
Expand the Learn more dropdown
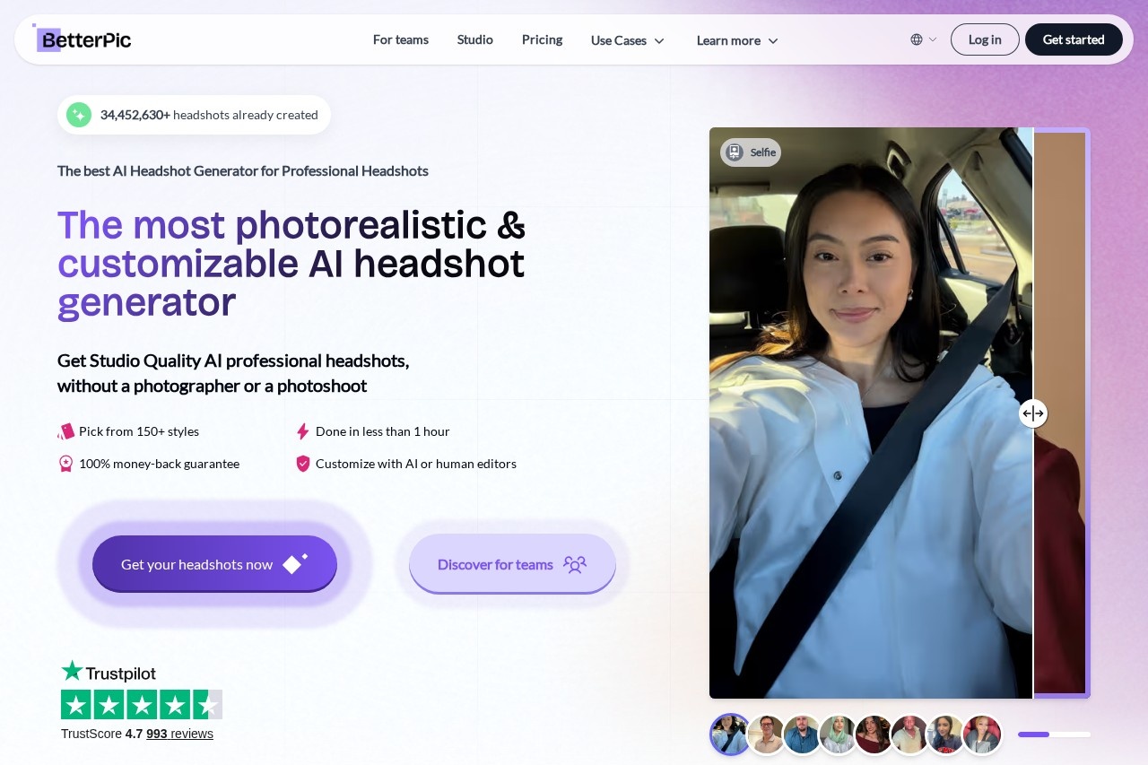click(x=737, y=40)
